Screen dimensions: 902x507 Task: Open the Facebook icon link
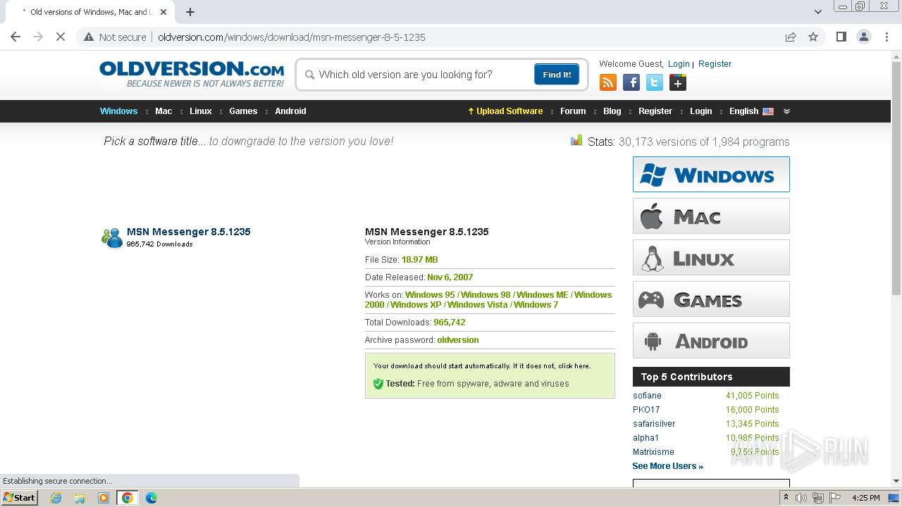coord(631,83)
